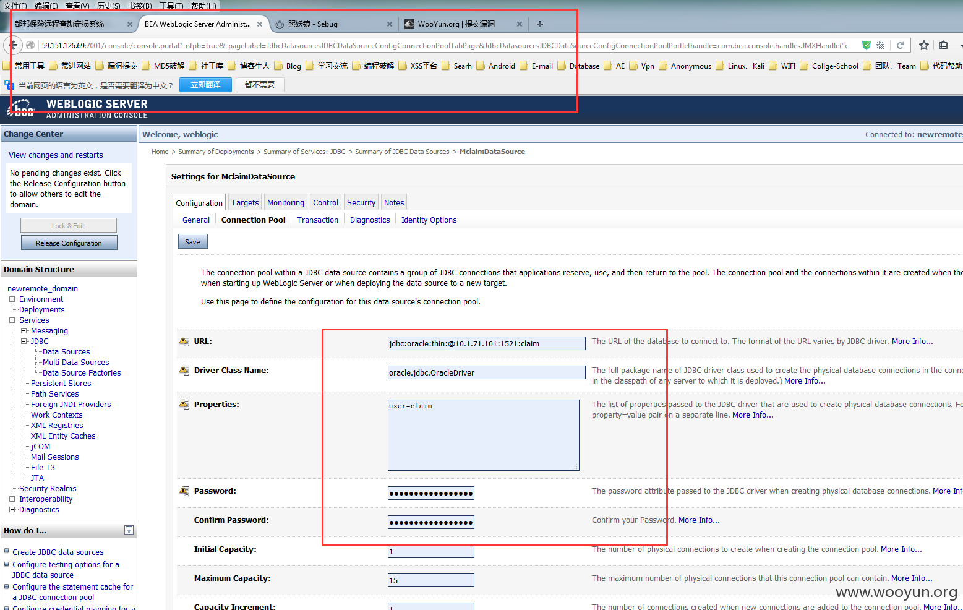Screen dimensions: 963x610
Task: Collapse the JDBC tree node
Action: tap(24, 342)
